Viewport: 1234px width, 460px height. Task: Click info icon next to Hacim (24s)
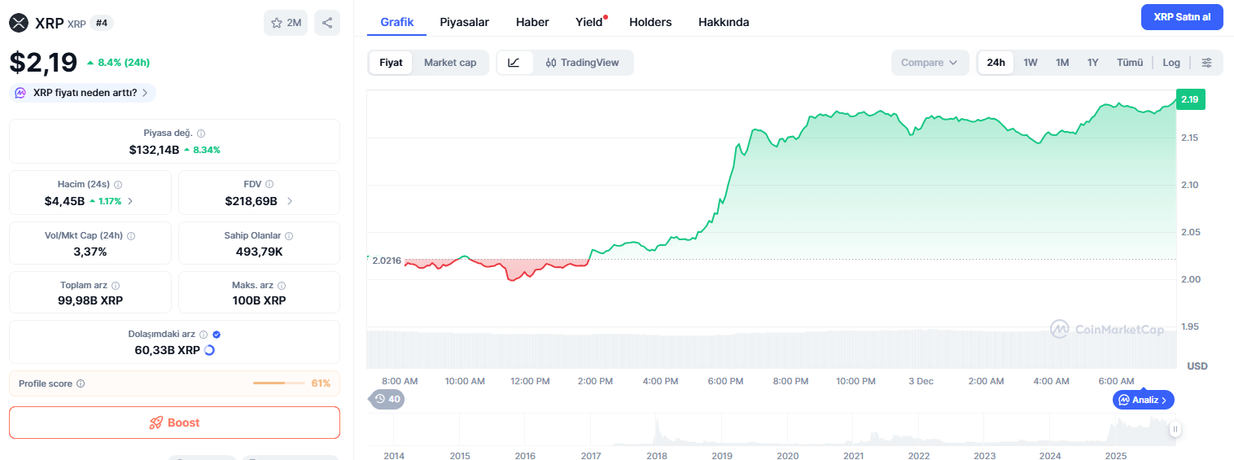pyautogui.click(x=118, y=185)
